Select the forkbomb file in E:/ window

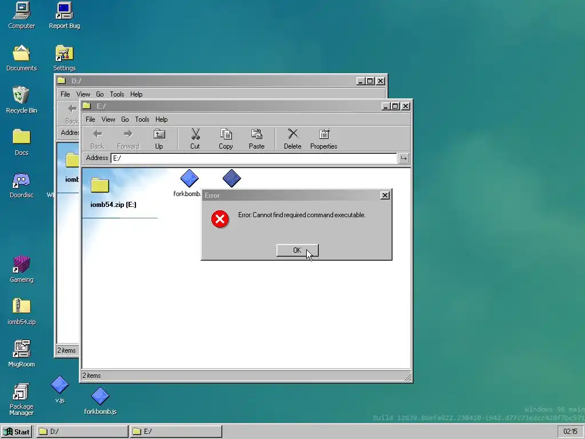coord(189,183)
